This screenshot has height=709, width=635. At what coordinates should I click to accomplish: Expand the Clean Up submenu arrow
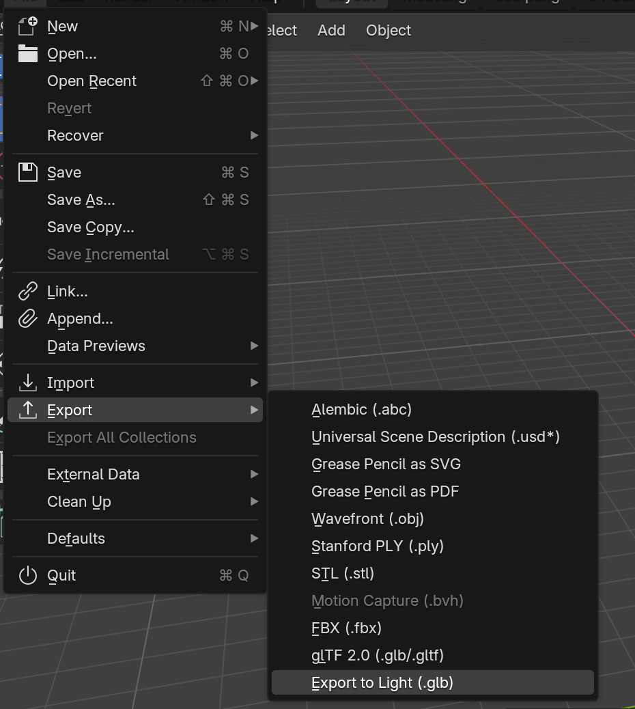(x=255, y=501)
